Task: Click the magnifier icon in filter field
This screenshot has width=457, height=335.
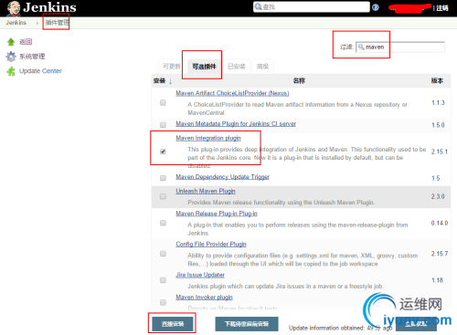Action: (x=361, y=47)
